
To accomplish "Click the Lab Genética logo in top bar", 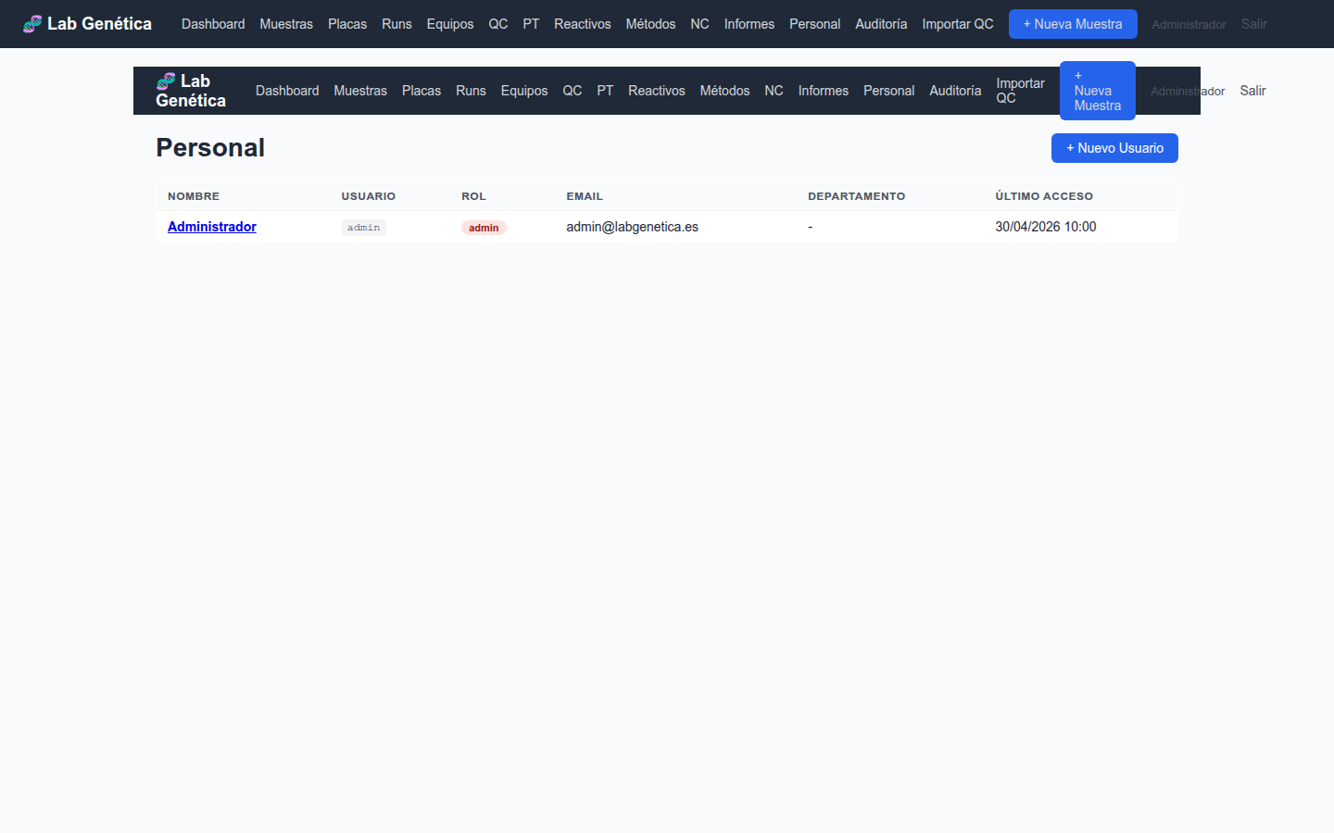I will pos(87,24).
